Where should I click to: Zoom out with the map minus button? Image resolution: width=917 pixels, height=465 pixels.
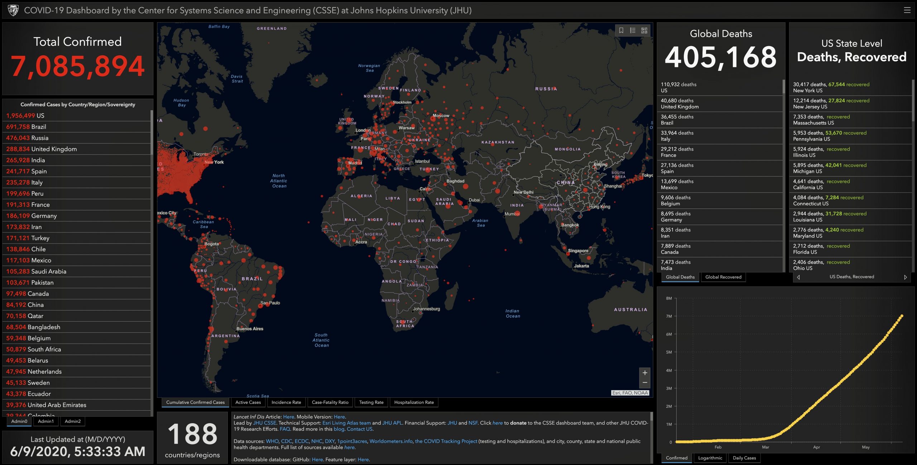point(644,383)
